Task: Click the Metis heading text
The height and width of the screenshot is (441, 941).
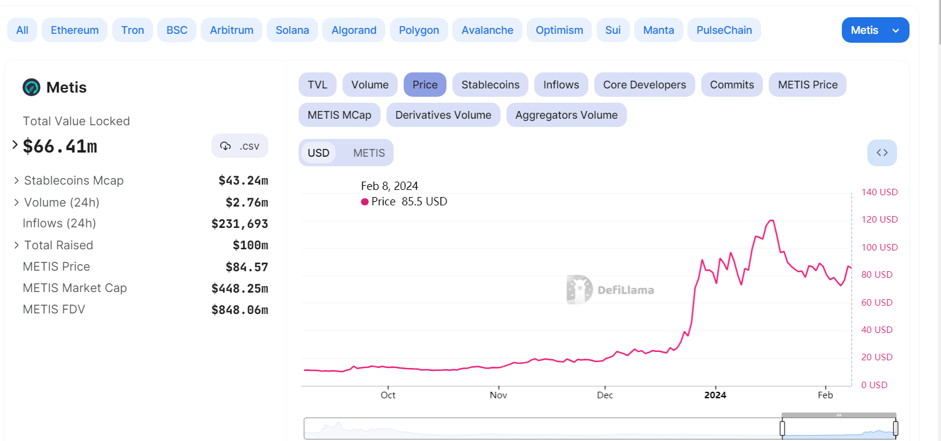Action: point(66,87)
